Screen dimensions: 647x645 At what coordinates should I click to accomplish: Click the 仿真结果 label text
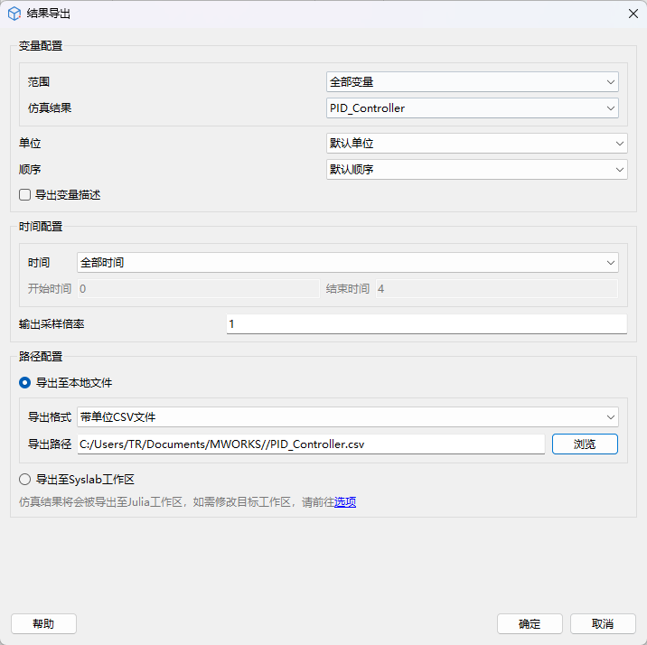[50, 108]
